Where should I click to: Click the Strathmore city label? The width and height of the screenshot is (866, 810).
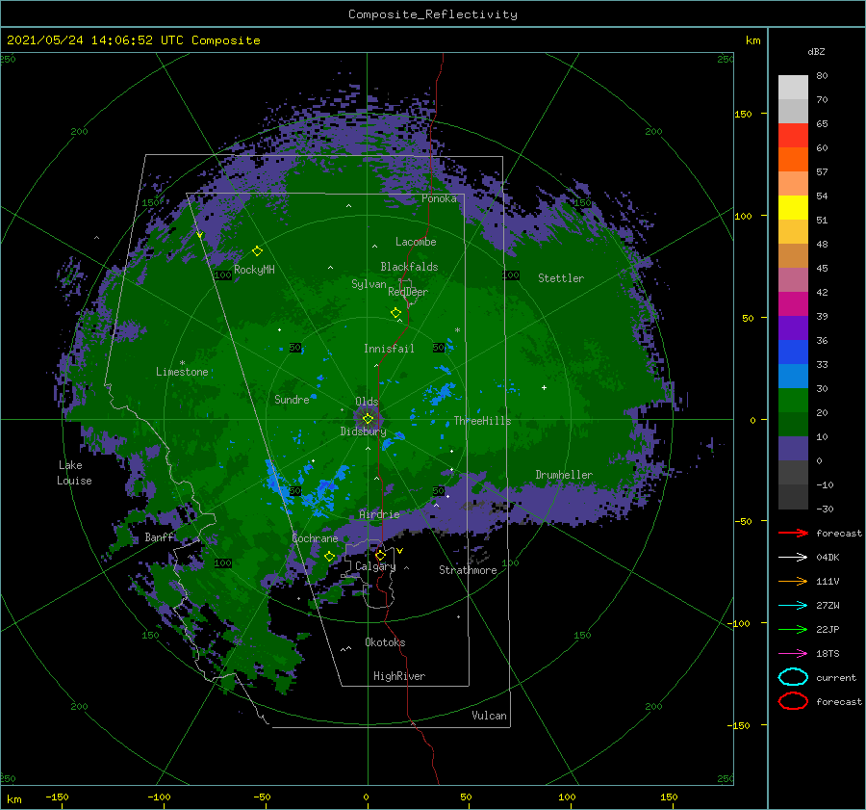[x=468, y=570]
